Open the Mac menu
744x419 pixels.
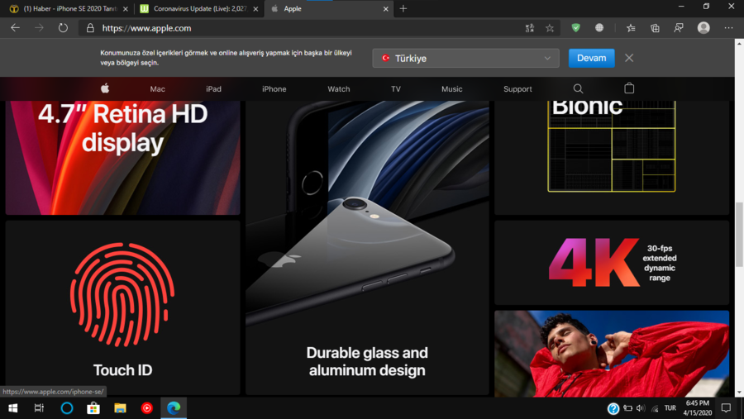(x=158, y=88)
